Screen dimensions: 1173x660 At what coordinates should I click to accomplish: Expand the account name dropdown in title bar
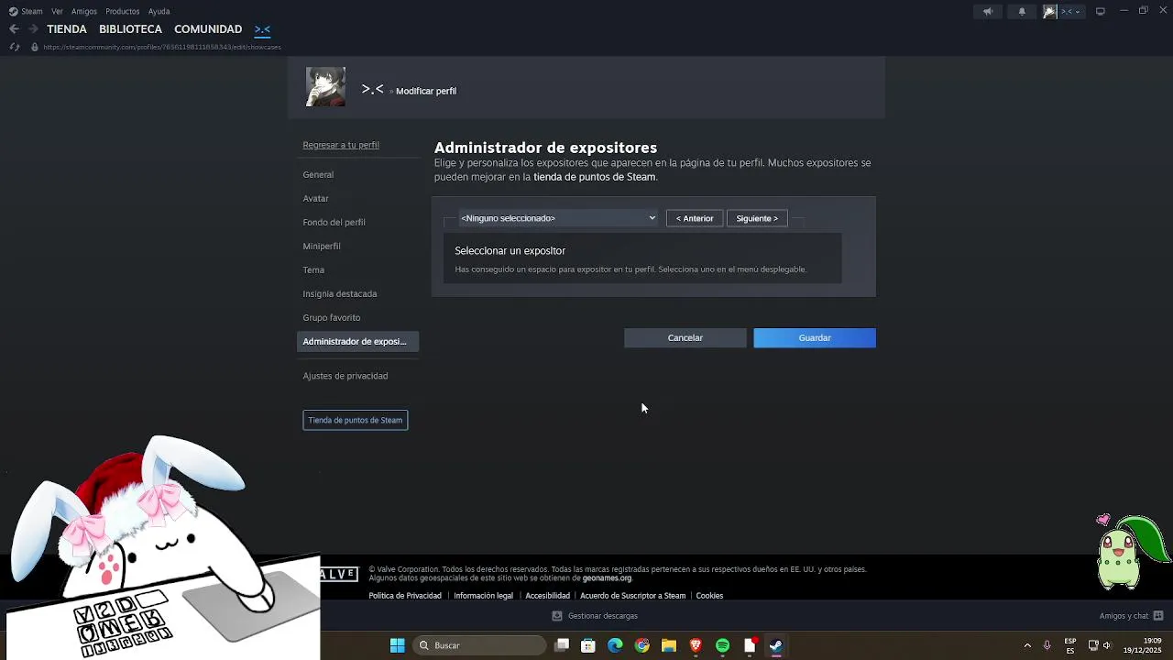(x=1072, y=12)
